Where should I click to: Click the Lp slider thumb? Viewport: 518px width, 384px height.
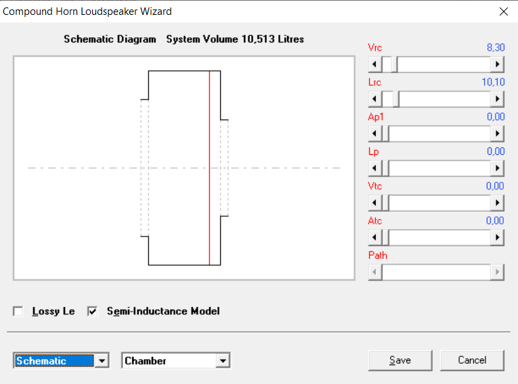[385, 168]
